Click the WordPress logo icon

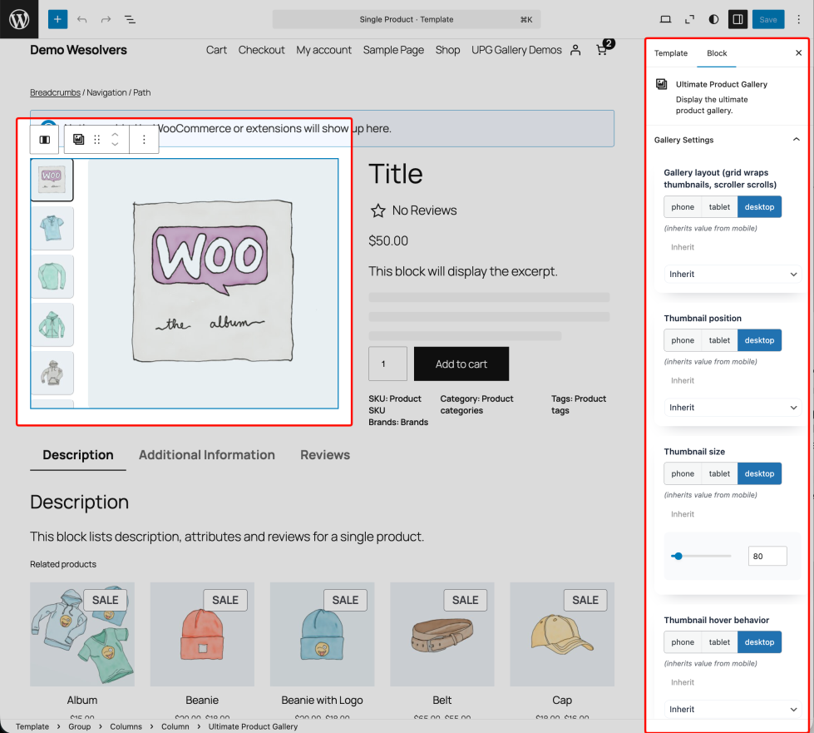(19, 19)
